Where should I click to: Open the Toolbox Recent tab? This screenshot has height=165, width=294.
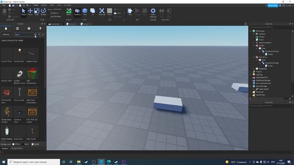(29, 28)
